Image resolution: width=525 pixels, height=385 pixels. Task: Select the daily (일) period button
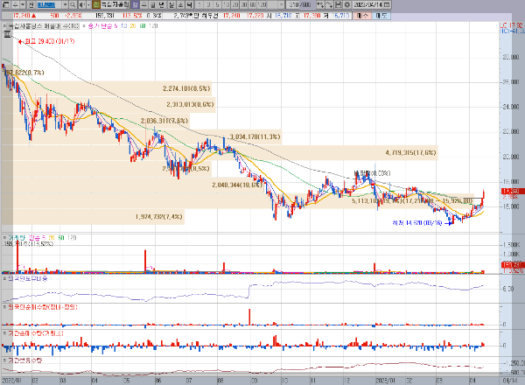135,4
